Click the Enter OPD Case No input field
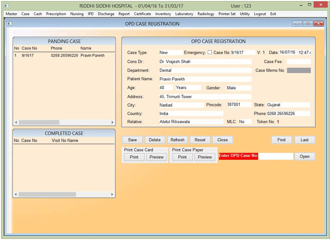Screen dimensions: 331x240 click(x=275, y=156)
